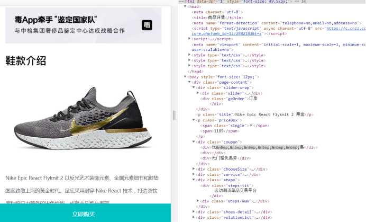
Task: Expand the collapsed script element
Action: 189,39
